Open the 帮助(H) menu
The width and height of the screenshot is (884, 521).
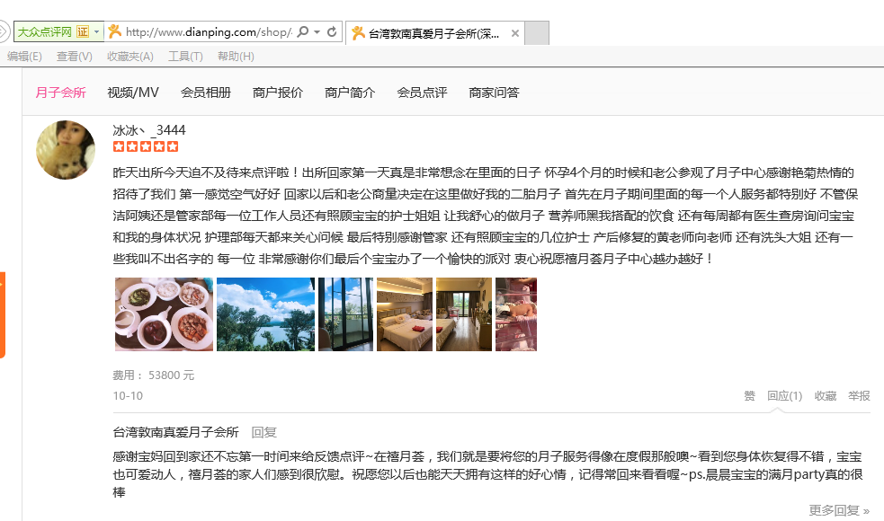point(236,57)
